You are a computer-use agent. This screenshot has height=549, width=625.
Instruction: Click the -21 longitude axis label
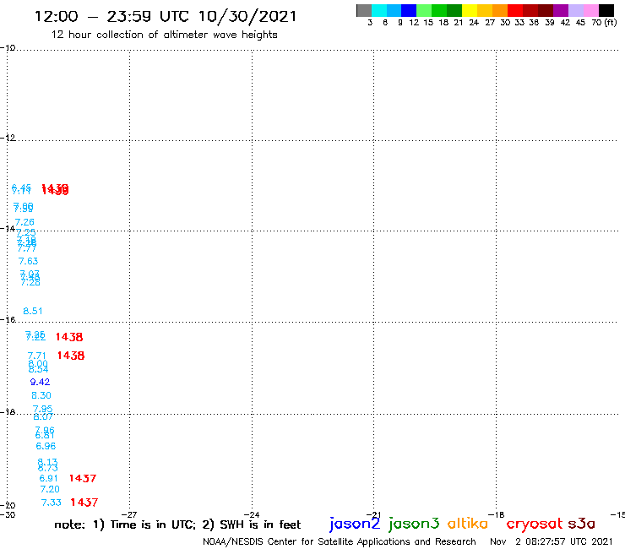[374, 514]
